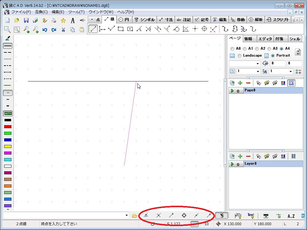Screen dimensions: 307x230
Task: Click the yellow star icon
Action: pyautogui.click(x=63, y=20)
